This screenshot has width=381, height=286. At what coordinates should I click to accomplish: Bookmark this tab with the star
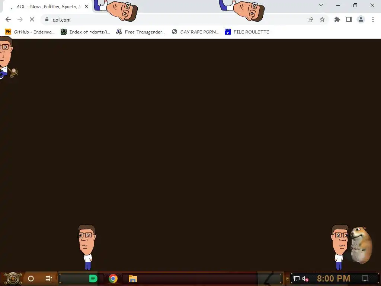(x=322, y=19)
